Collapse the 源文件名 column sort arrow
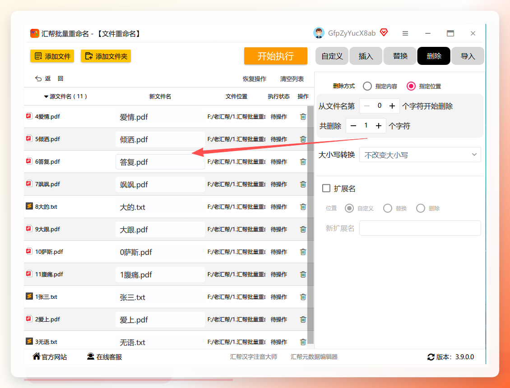 coord(46,96)
